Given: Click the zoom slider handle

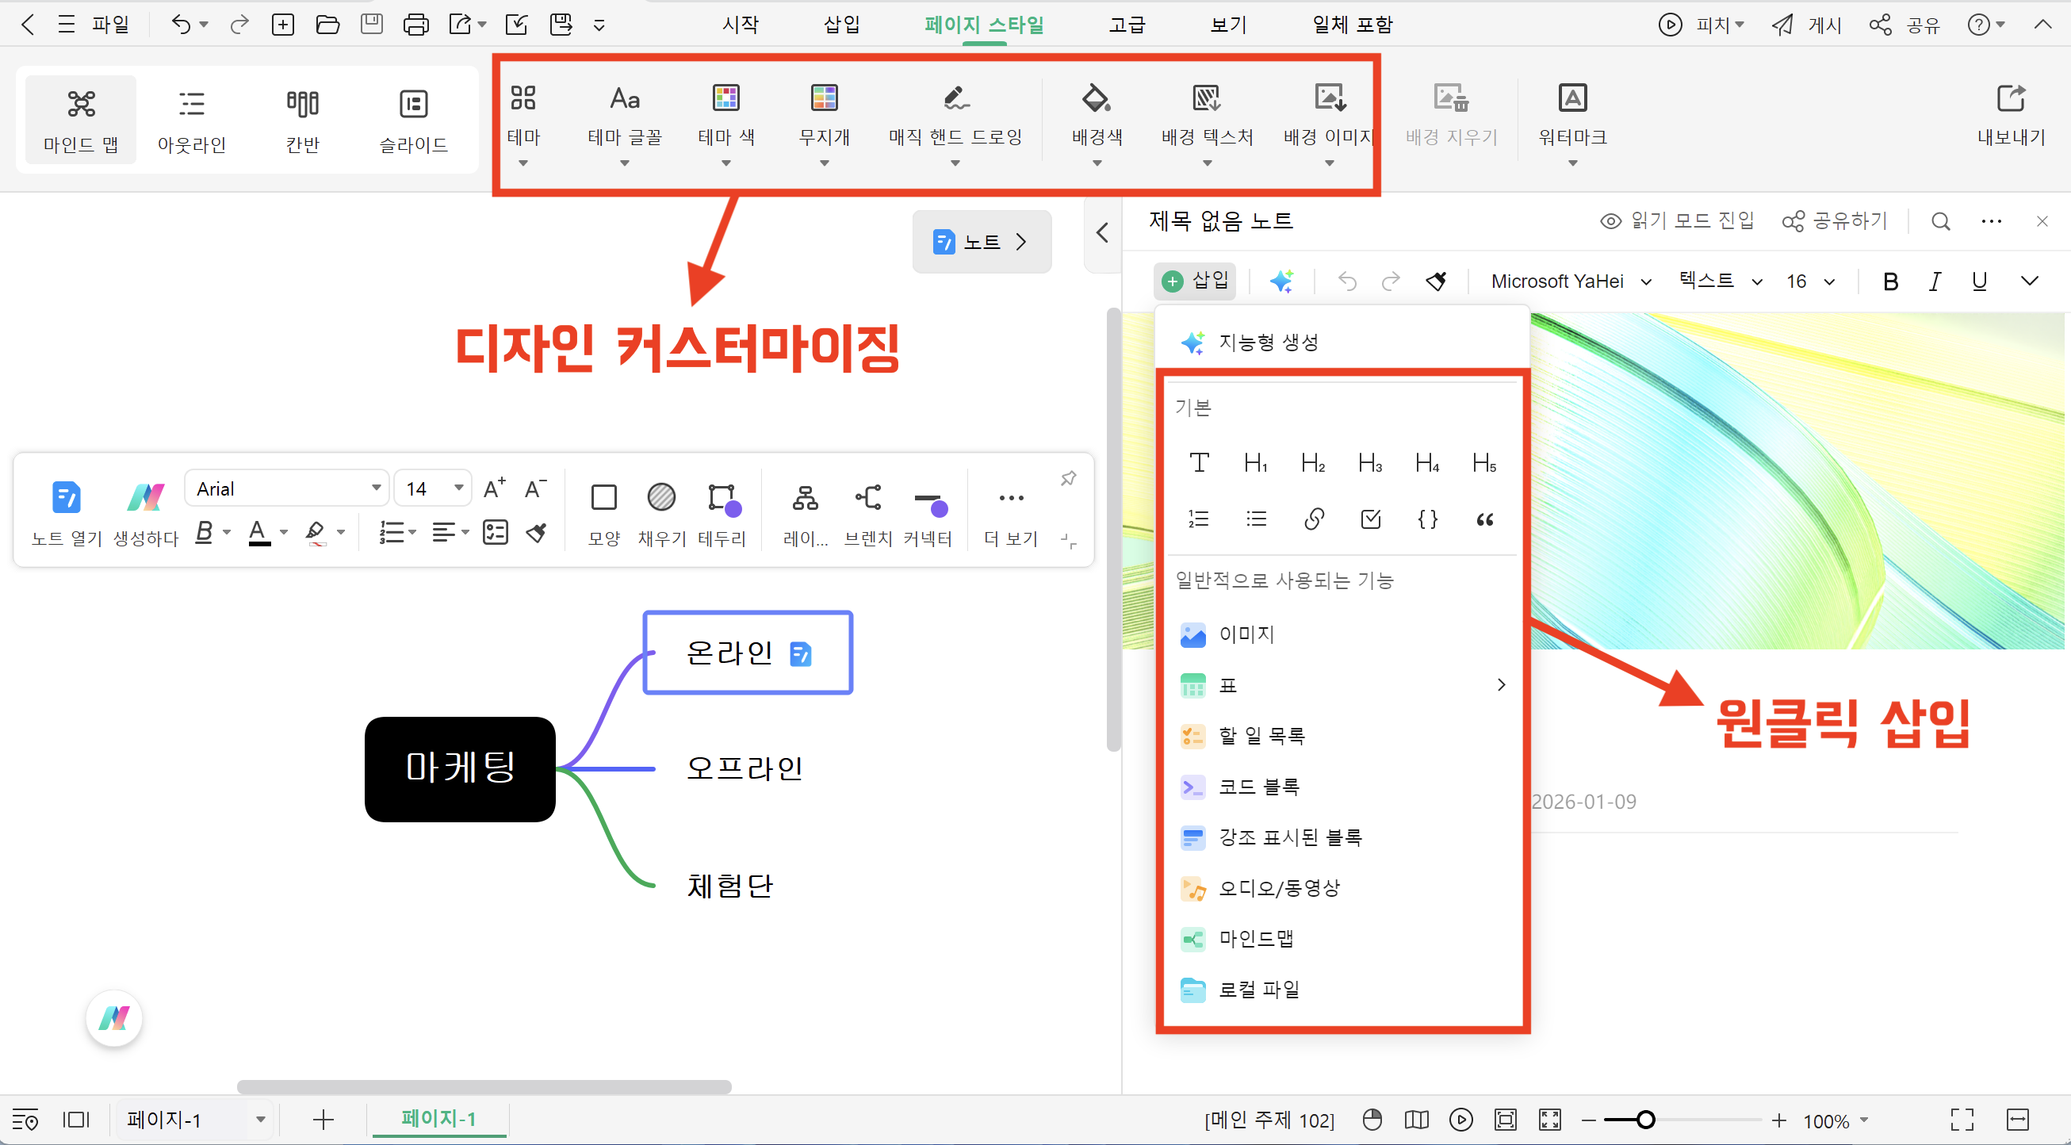Looking at the screenshot, I should (1645, 1120).
